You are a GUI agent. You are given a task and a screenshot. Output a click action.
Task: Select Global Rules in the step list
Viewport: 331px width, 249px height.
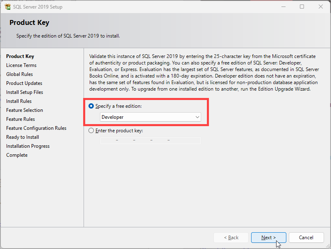[19, 74]
